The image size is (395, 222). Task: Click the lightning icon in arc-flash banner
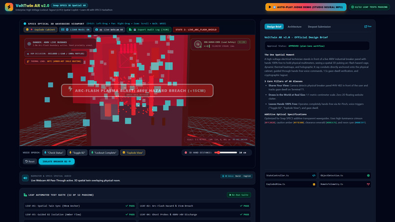click(70, 89)
